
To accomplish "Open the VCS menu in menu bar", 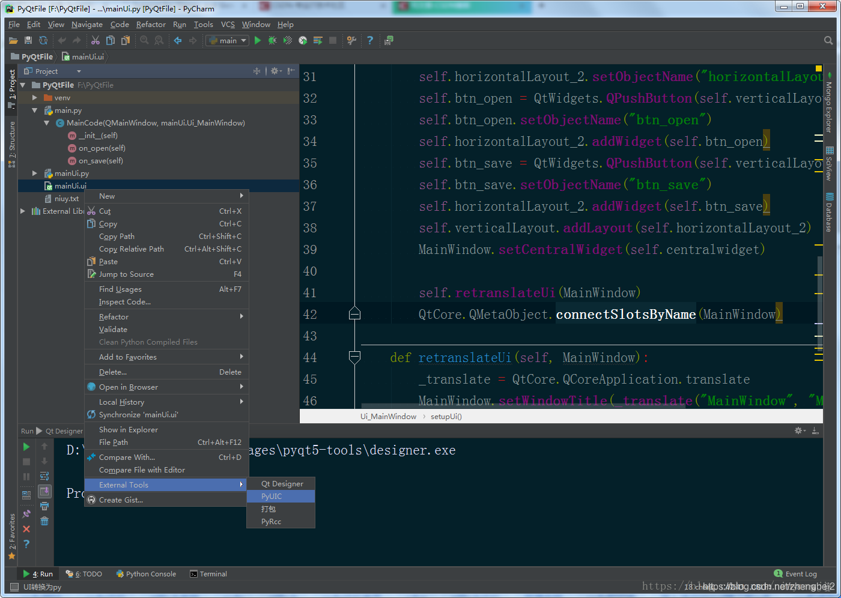I will pos(228,25).
